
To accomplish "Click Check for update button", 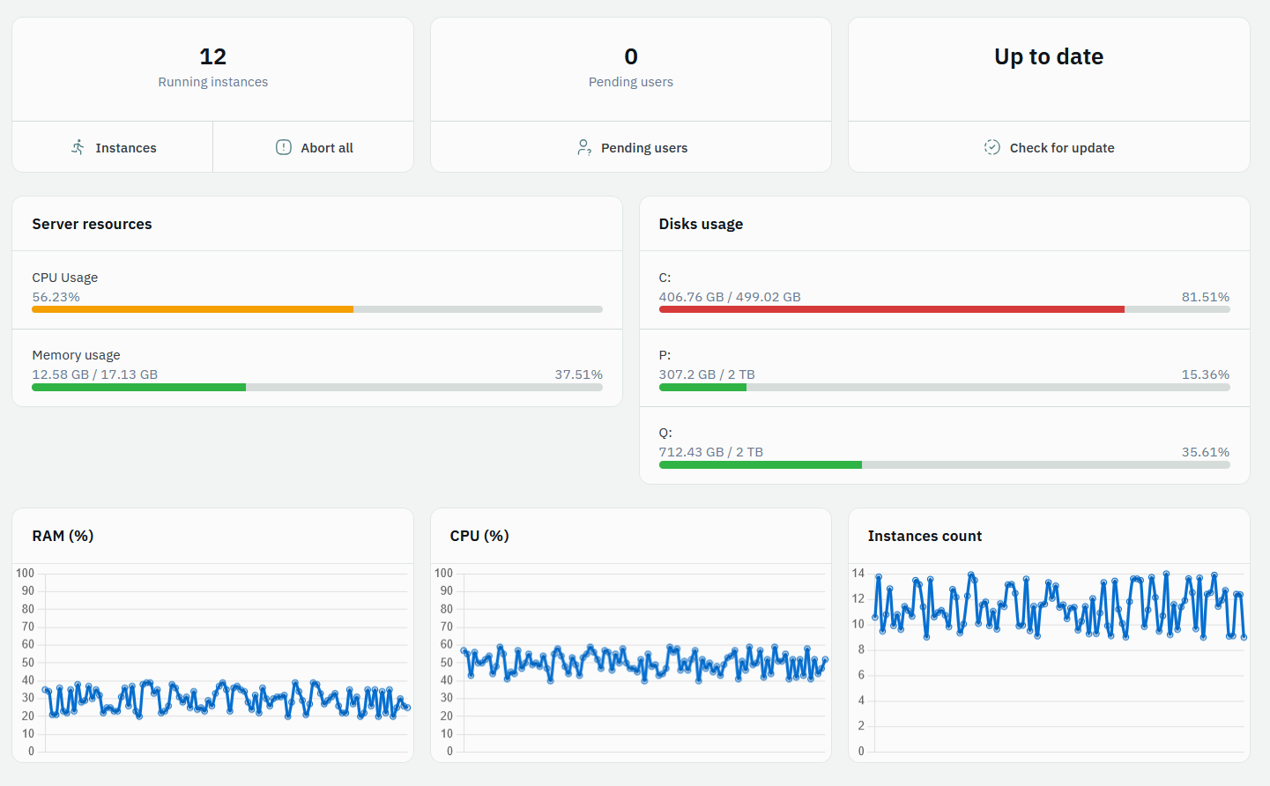I will pos(1049,147).
